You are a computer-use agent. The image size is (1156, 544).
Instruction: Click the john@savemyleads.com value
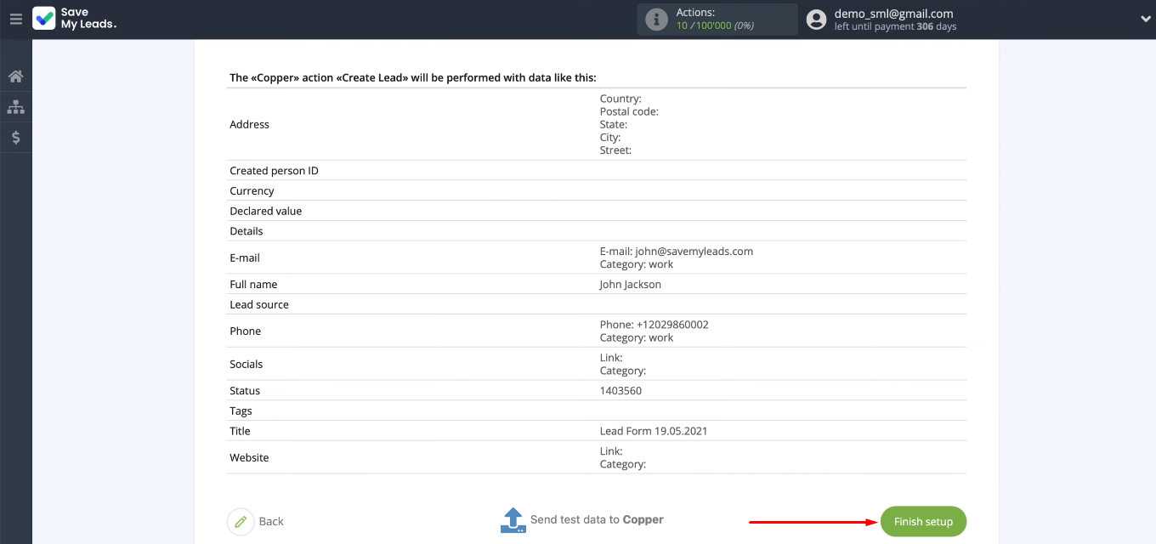694,252
